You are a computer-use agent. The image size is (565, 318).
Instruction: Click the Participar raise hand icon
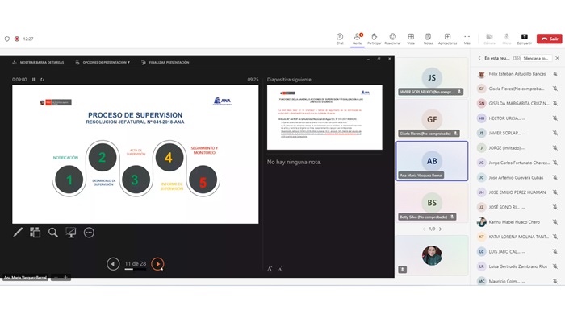tap(374, 39)
